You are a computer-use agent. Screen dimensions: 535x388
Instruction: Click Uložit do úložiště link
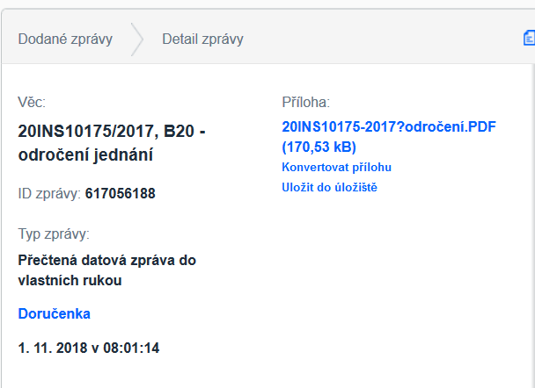pyautogui.click(x=329, y=187)
